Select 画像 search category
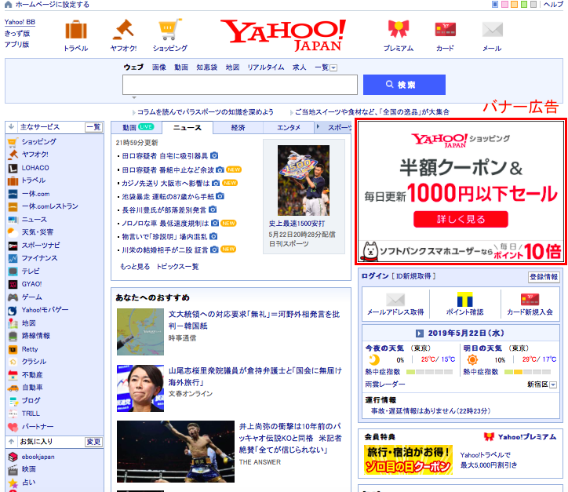 click(159, 67)
